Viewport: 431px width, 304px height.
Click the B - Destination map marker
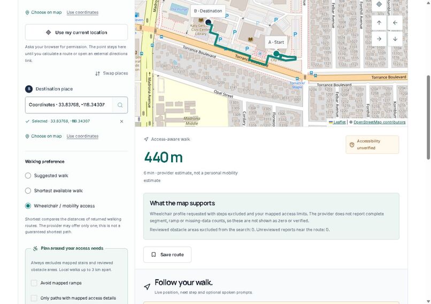(208, 22)
